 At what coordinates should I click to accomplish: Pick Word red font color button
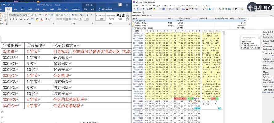click(41, 19)
